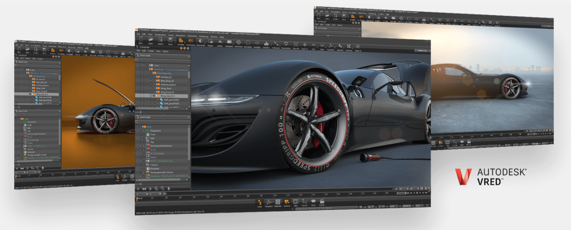
Task: Enable Raytracing (RT) in center window toolbar
Action: [x=190, y=41]
